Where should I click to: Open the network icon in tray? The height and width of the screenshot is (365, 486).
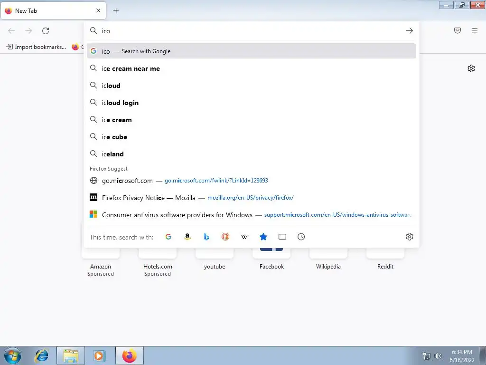pyautogui.click(x=427, y=356)
